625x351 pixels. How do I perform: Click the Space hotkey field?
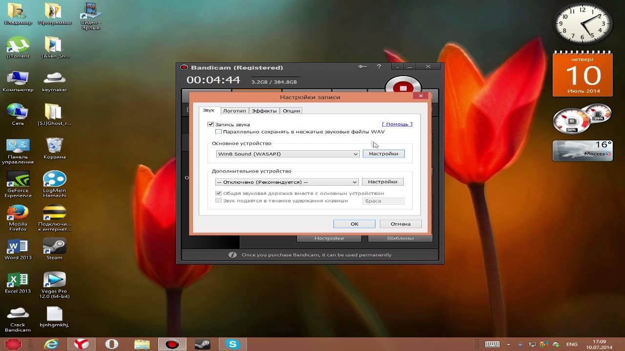click(383, 201)
